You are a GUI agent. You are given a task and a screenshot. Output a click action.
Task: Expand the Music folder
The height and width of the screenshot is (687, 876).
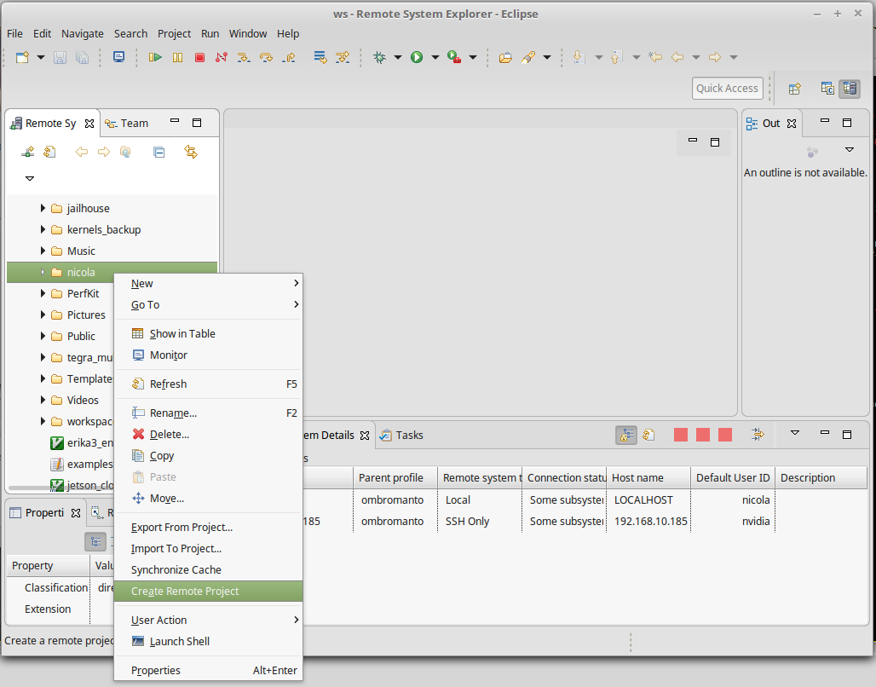pyautogui.click(x=43, y=251)
